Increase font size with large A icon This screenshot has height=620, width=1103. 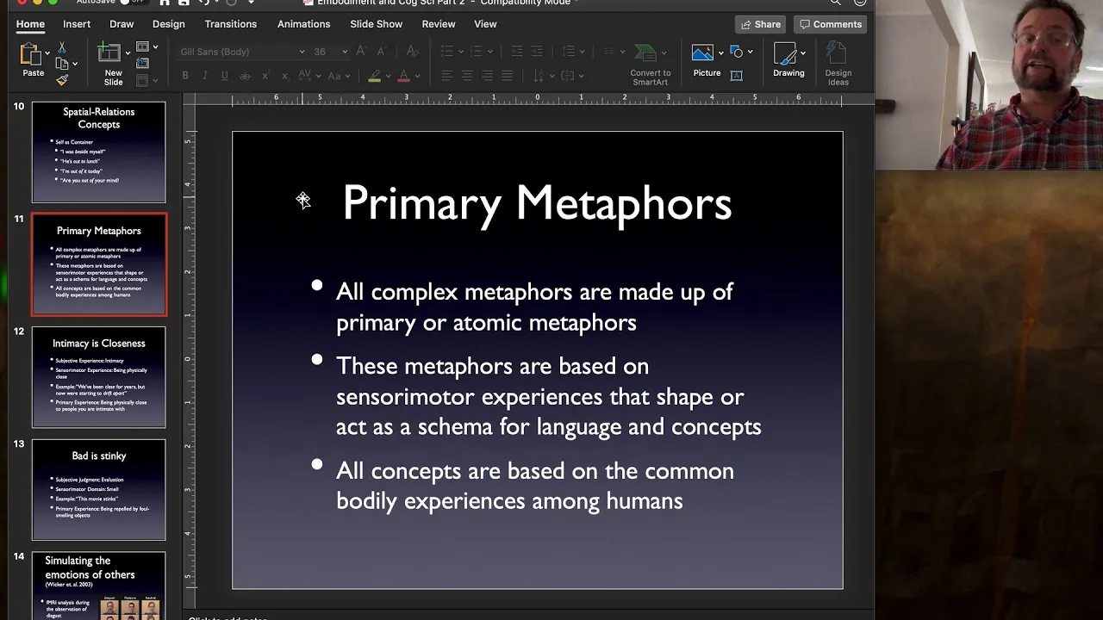tap(360, 52)
